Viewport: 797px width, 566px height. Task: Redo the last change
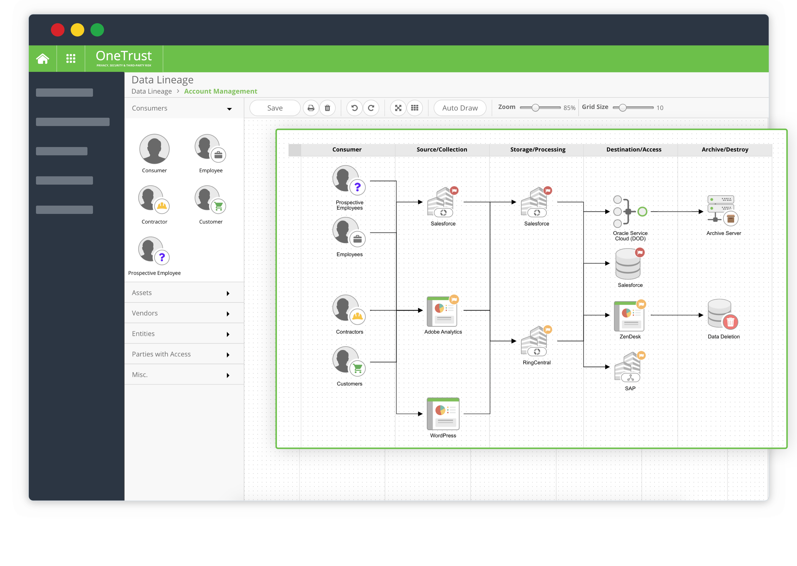[x=371, y=108]
